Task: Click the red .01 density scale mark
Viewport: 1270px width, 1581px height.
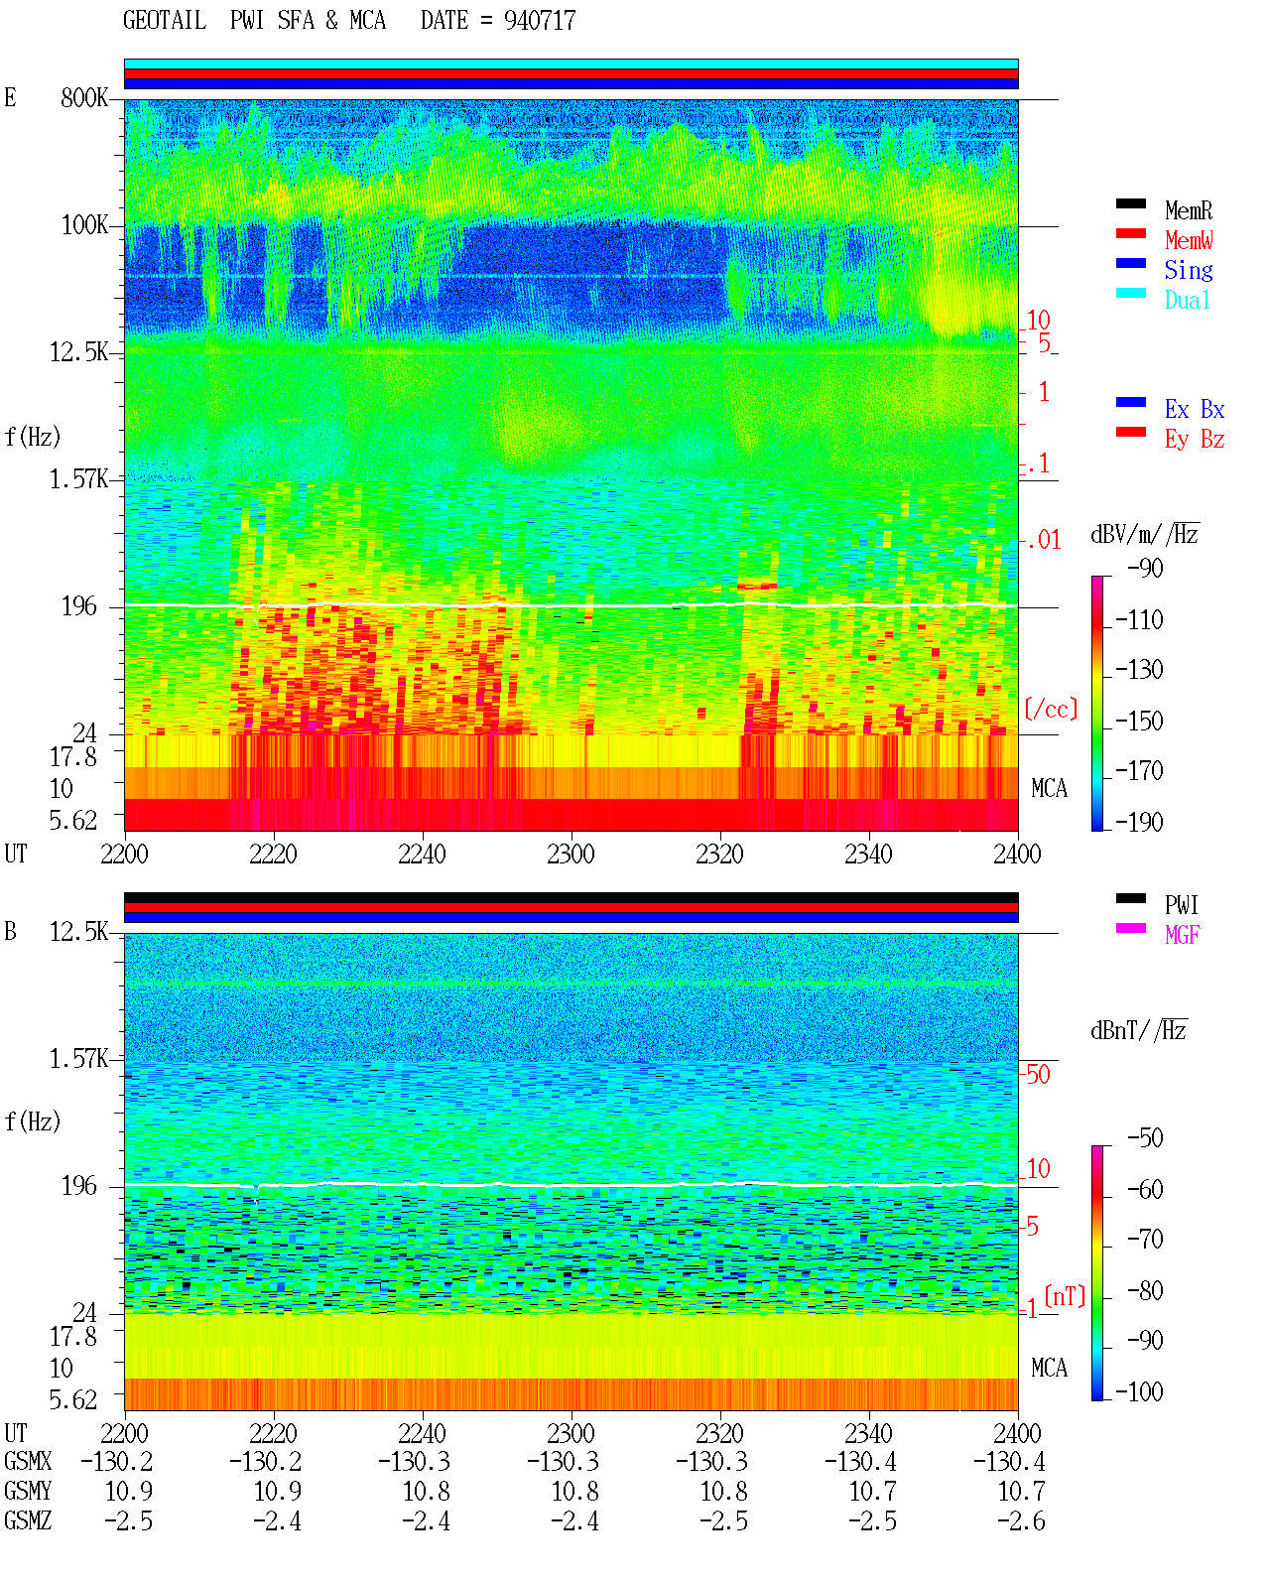Action: click(x=1043, y=541)
